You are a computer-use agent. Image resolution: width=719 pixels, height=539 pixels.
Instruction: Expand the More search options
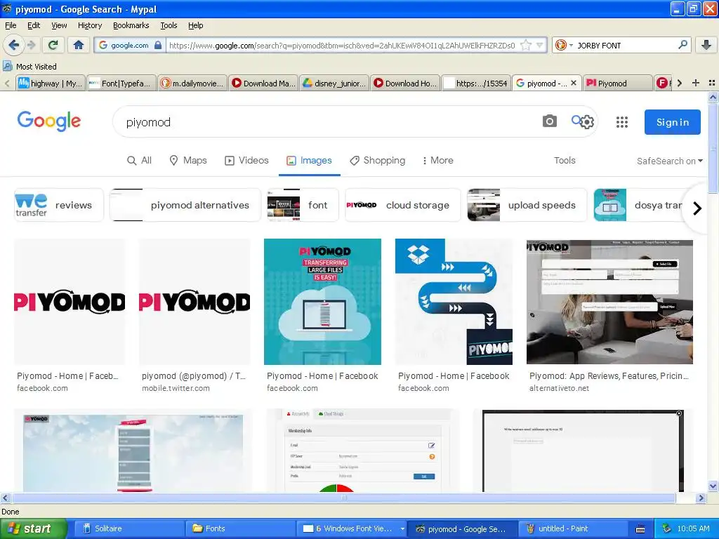point(437,161)
